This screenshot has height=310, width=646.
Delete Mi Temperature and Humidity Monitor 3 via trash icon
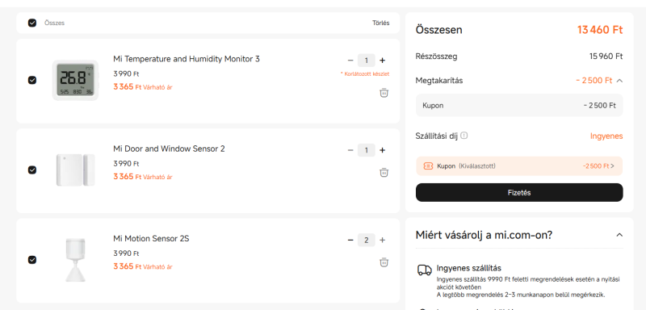click(x=384, y=93)
